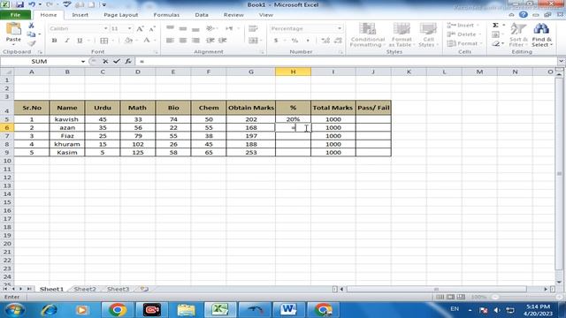Open the File tab
The image size is (566, 318).
16,15
